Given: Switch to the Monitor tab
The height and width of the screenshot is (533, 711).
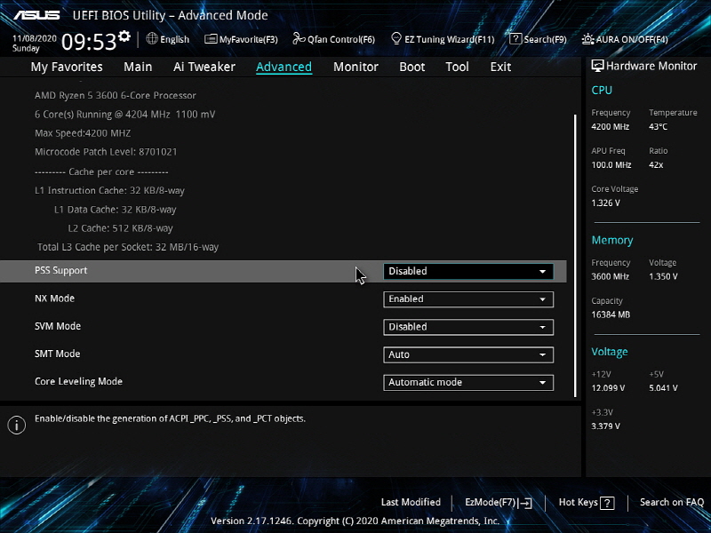Looking at the screenshot, I should coord(355,67).
